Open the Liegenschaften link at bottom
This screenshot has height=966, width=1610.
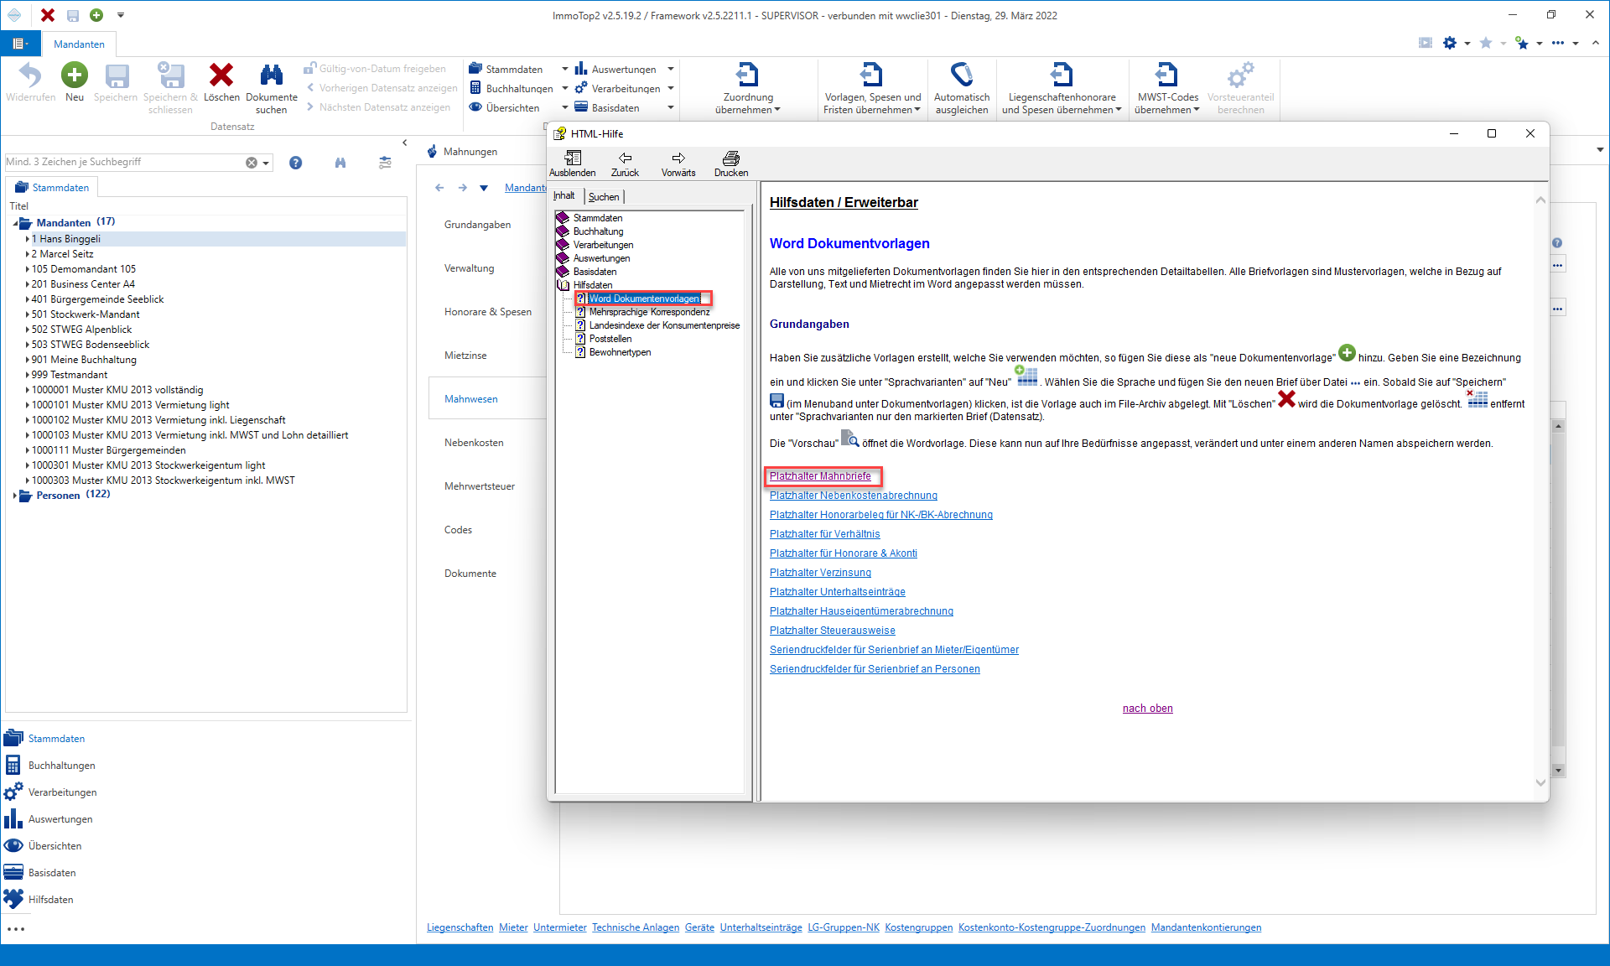coord(460,927)
